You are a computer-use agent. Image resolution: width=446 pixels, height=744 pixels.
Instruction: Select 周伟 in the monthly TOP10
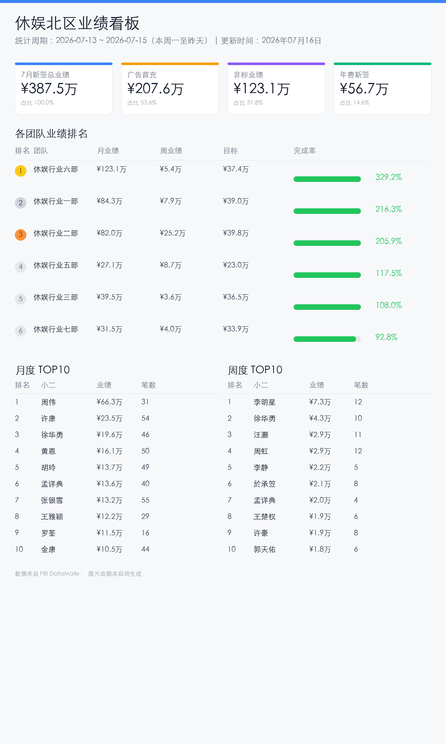click(x=48, y=402)
